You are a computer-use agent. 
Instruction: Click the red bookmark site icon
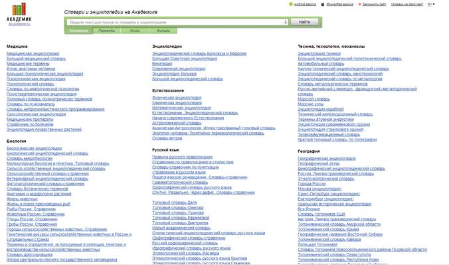pyautogui.click(x=359, y=4)
